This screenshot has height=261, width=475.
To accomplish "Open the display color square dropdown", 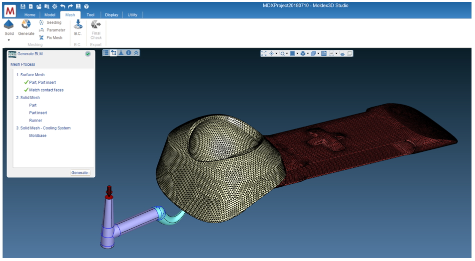I will (x=297, y=53).
